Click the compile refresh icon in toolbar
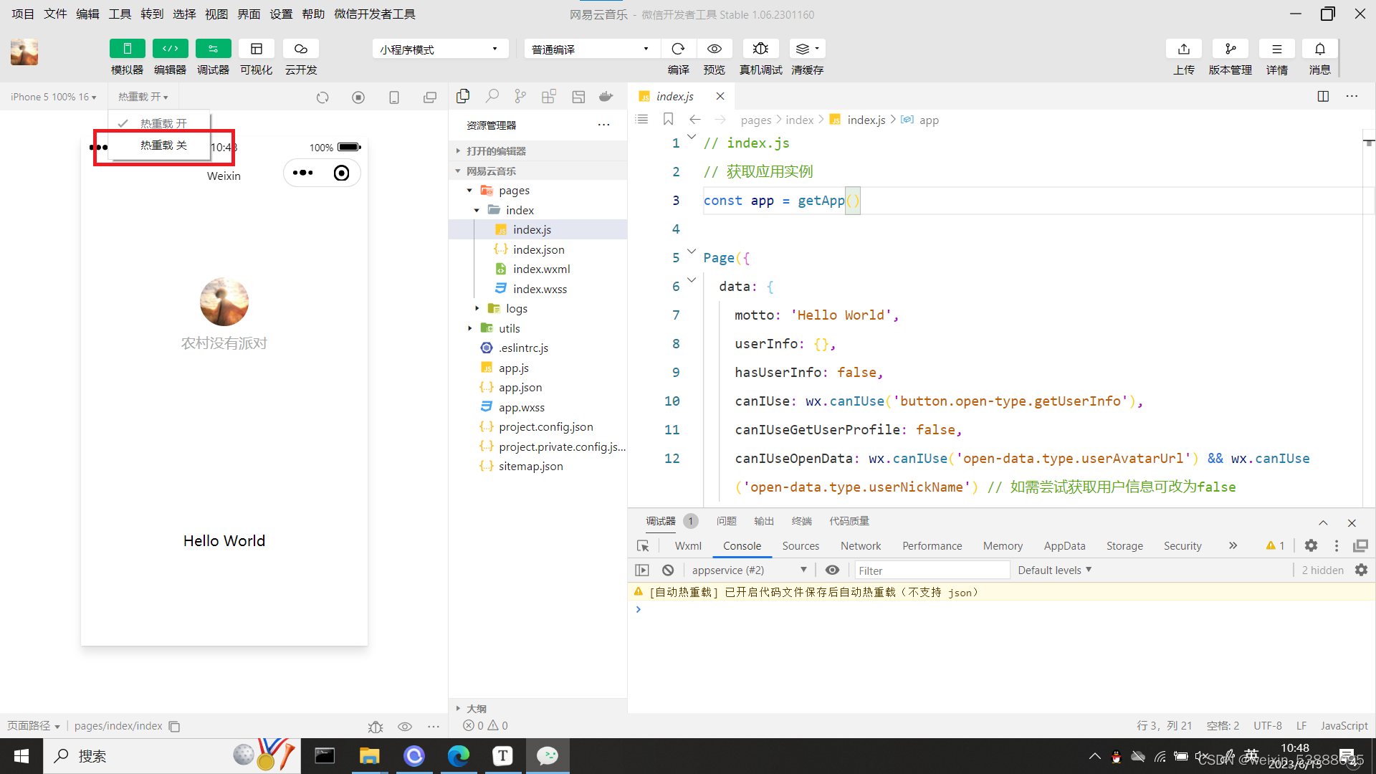 coord(678,49)
